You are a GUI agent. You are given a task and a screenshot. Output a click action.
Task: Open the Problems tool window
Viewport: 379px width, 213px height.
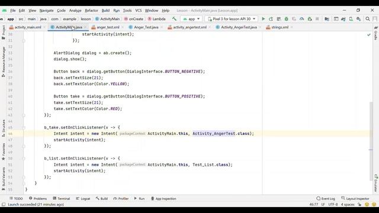click(38, 199)
